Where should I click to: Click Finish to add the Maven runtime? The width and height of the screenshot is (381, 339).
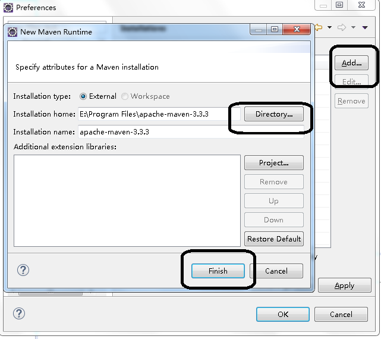[x=218, y=271]
